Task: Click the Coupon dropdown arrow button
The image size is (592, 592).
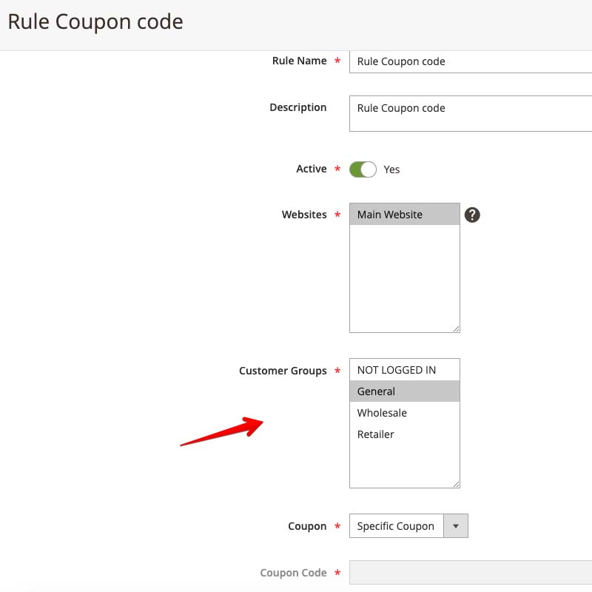Action: click(x=456, y=526)
